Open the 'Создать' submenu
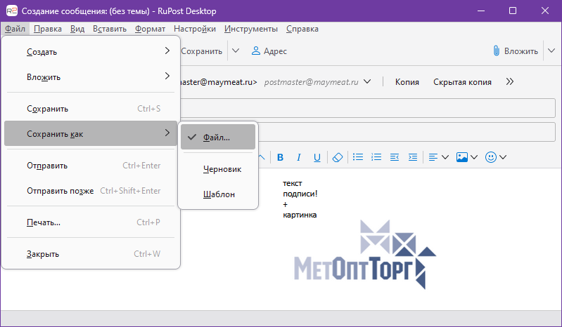Viewport: 562px width, 327px height. pos(91,52)
